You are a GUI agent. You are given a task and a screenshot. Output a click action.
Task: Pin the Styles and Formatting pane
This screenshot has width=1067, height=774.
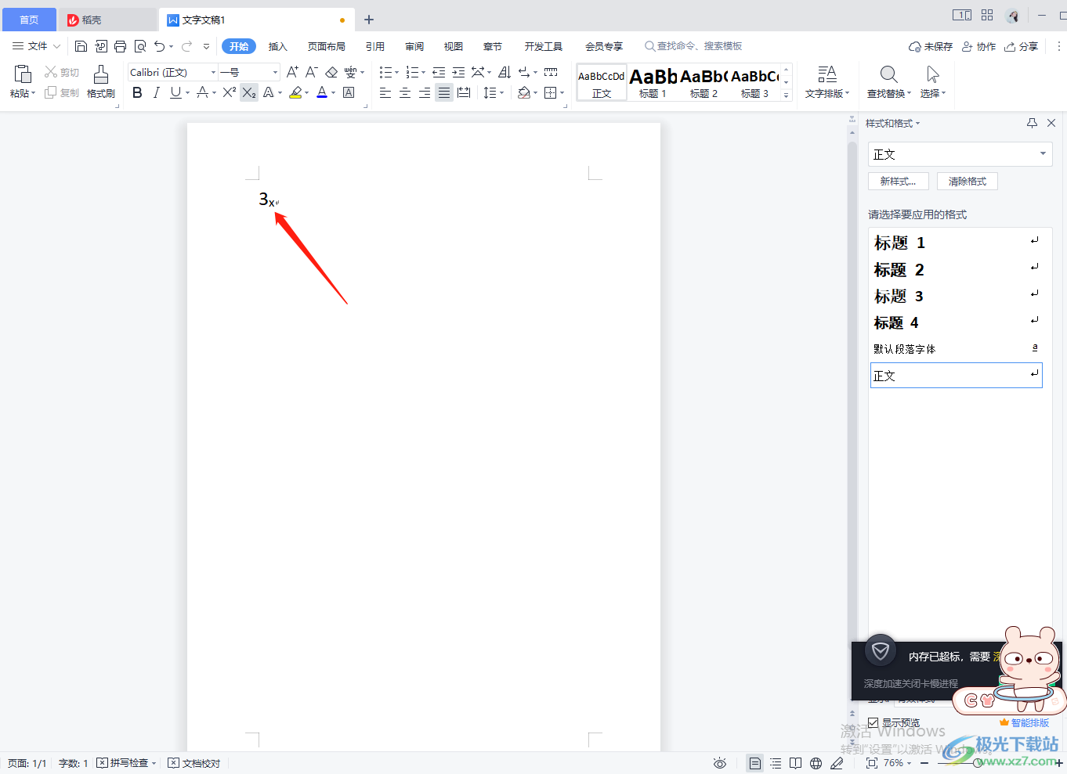(x=1032, y=123)
